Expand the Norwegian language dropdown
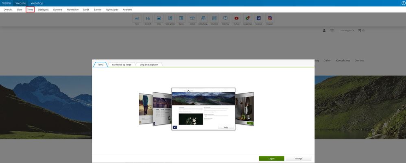This screenshot has width=406, height=163. click(347, 30)
